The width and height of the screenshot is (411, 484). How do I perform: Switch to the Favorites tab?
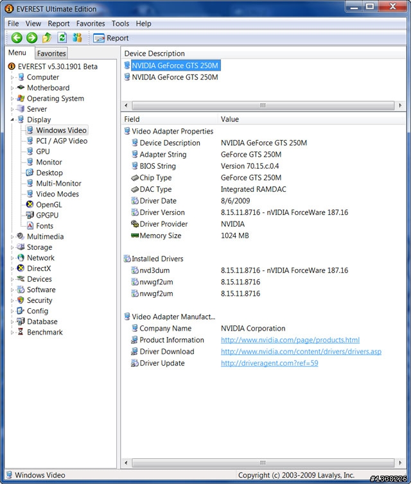pyautogui.click(x=51, y=53)
